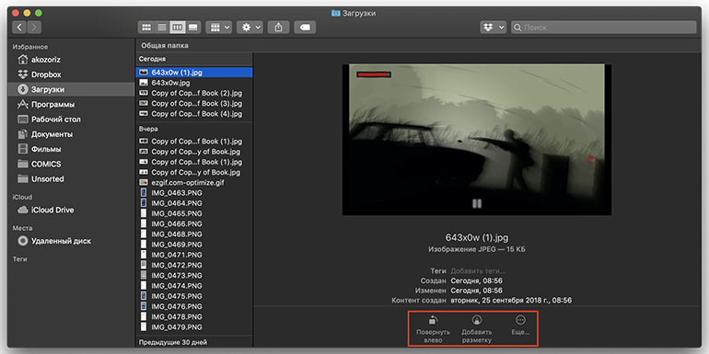Click the Edit Tags toolbar button
This screenshot has width=709, height=354.
(x=305, y=27)
